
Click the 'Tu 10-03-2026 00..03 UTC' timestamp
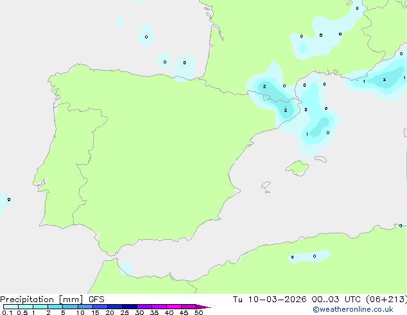click(x=297, y=300)
